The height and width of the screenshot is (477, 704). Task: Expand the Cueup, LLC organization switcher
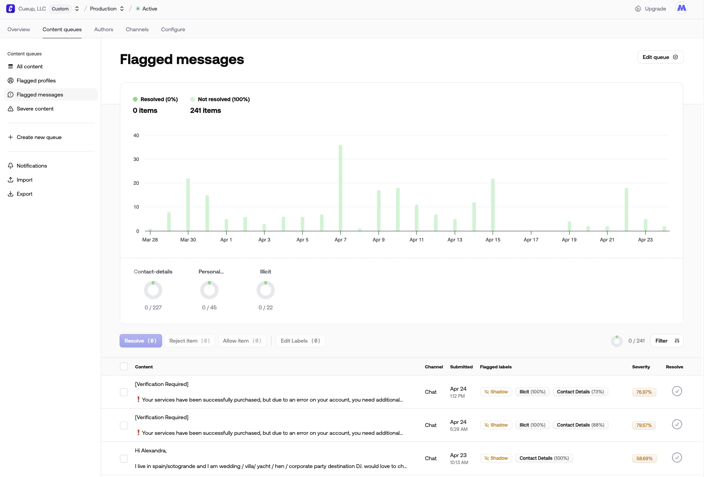pos(77,9)
